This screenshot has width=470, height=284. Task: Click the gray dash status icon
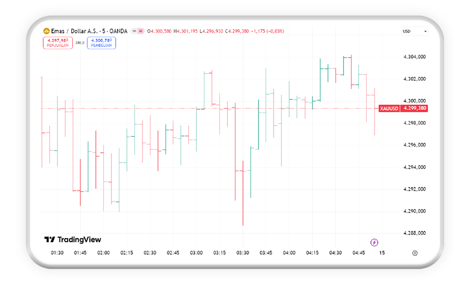(x=134, y=31)
